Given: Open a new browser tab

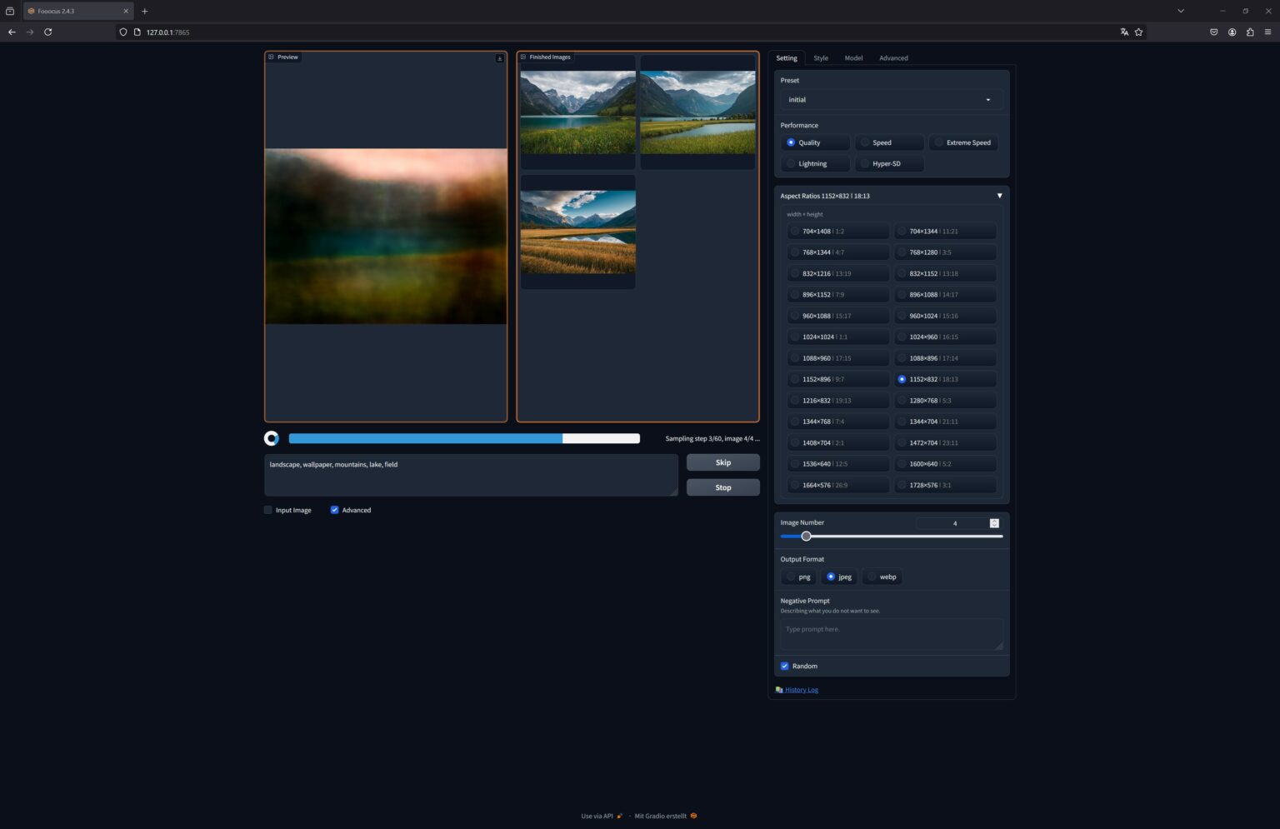Looking at the screenshot, I should pos(145,11).
